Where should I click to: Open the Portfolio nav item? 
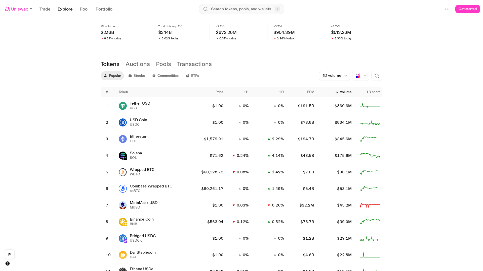coord(104,9)
